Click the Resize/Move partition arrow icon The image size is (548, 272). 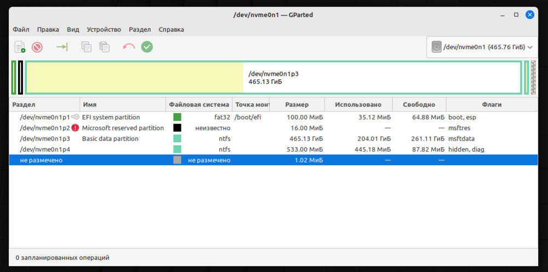pyautogui.click(x=62, y=47)
